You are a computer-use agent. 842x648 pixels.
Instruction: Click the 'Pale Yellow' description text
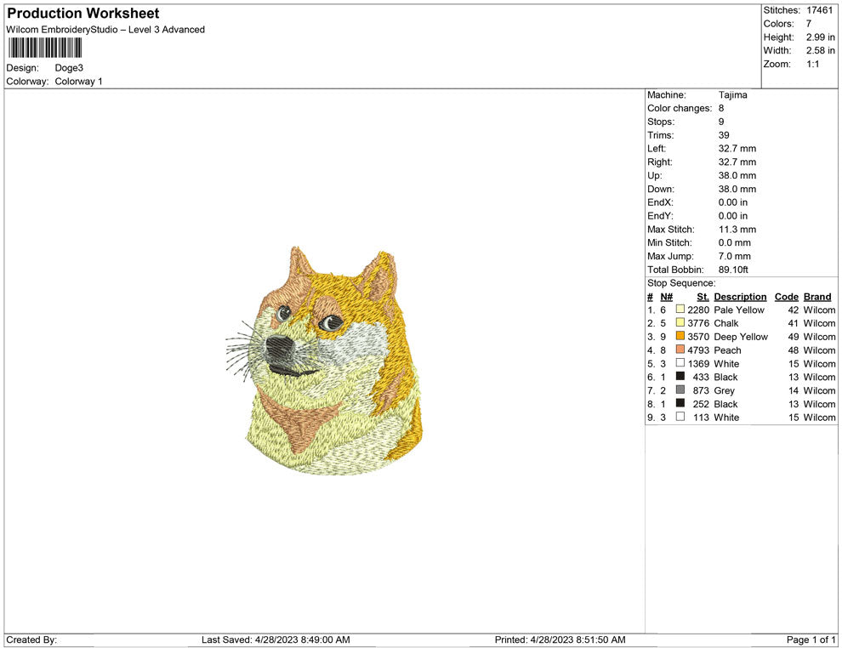pos(739,310)
